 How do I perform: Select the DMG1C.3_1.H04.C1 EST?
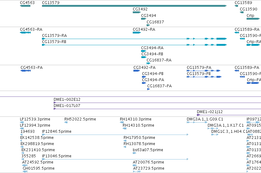[x=215, y=135]
